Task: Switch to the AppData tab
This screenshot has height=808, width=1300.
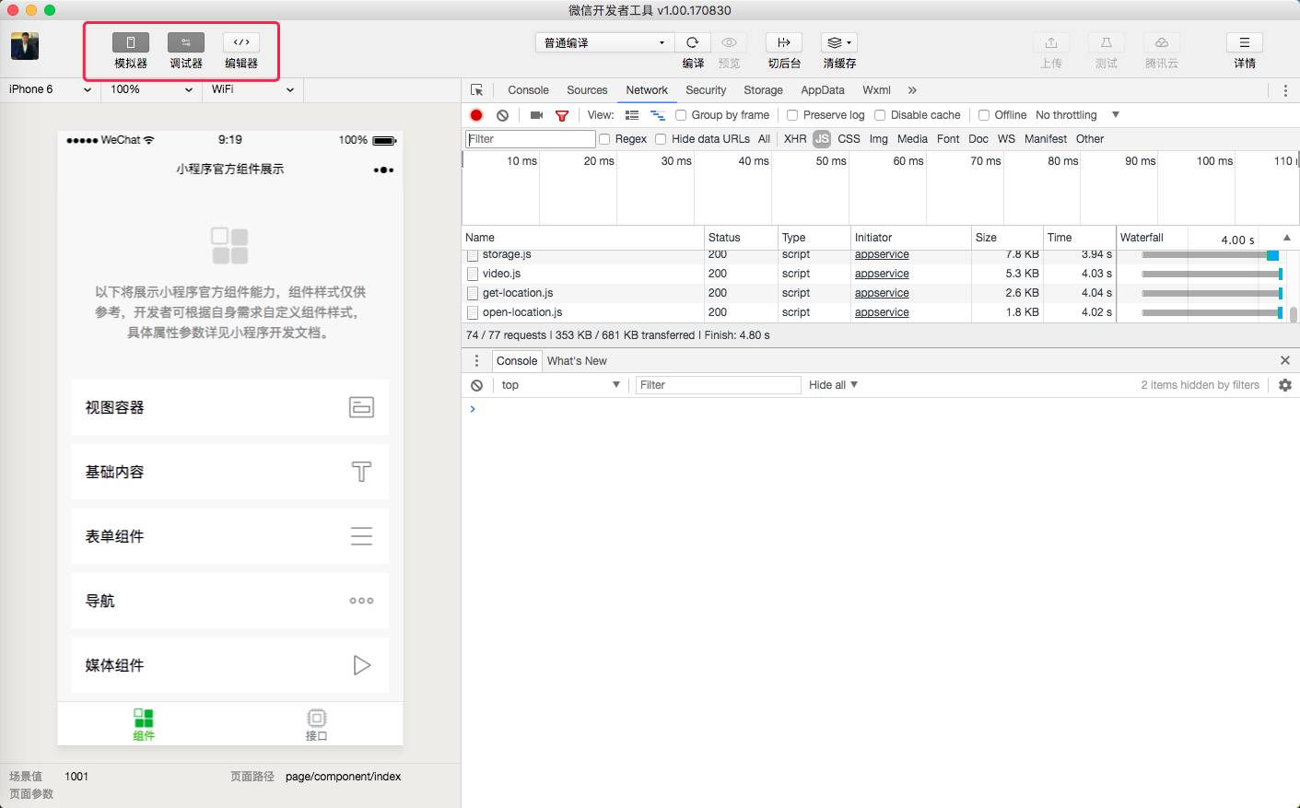Action: click(822, 90)
